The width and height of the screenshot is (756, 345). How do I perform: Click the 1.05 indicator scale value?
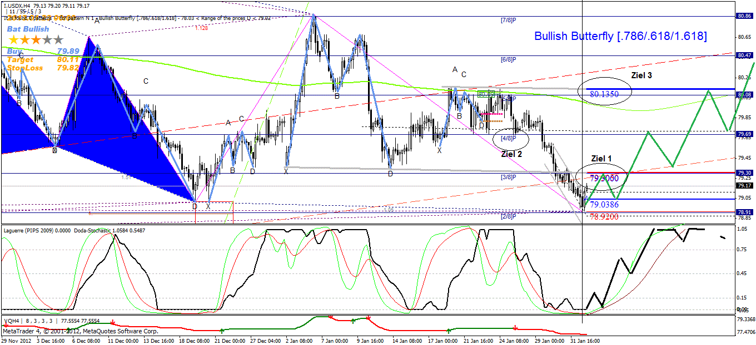pos(743,228)
